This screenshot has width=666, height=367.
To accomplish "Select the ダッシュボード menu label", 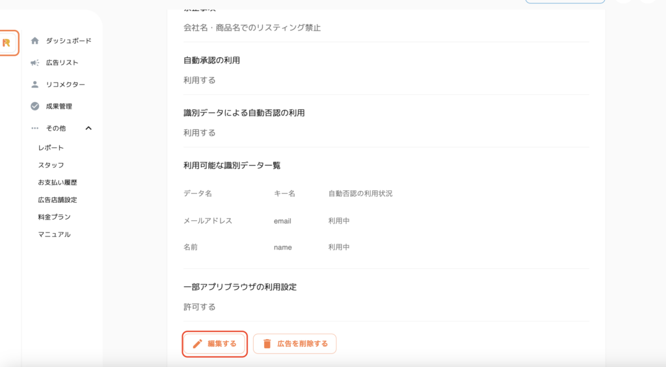I will click(x=69, y=41).
